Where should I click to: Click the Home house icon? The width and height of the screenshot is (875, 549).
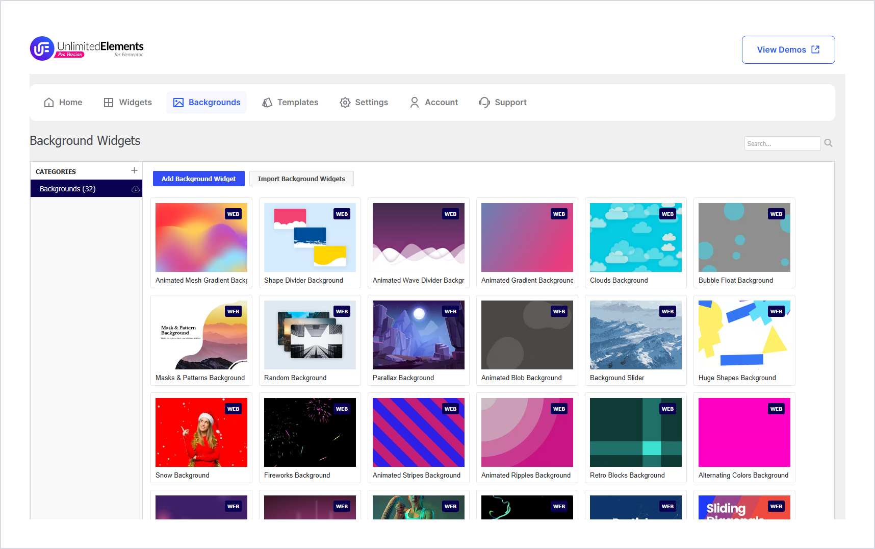click(49, 103)
